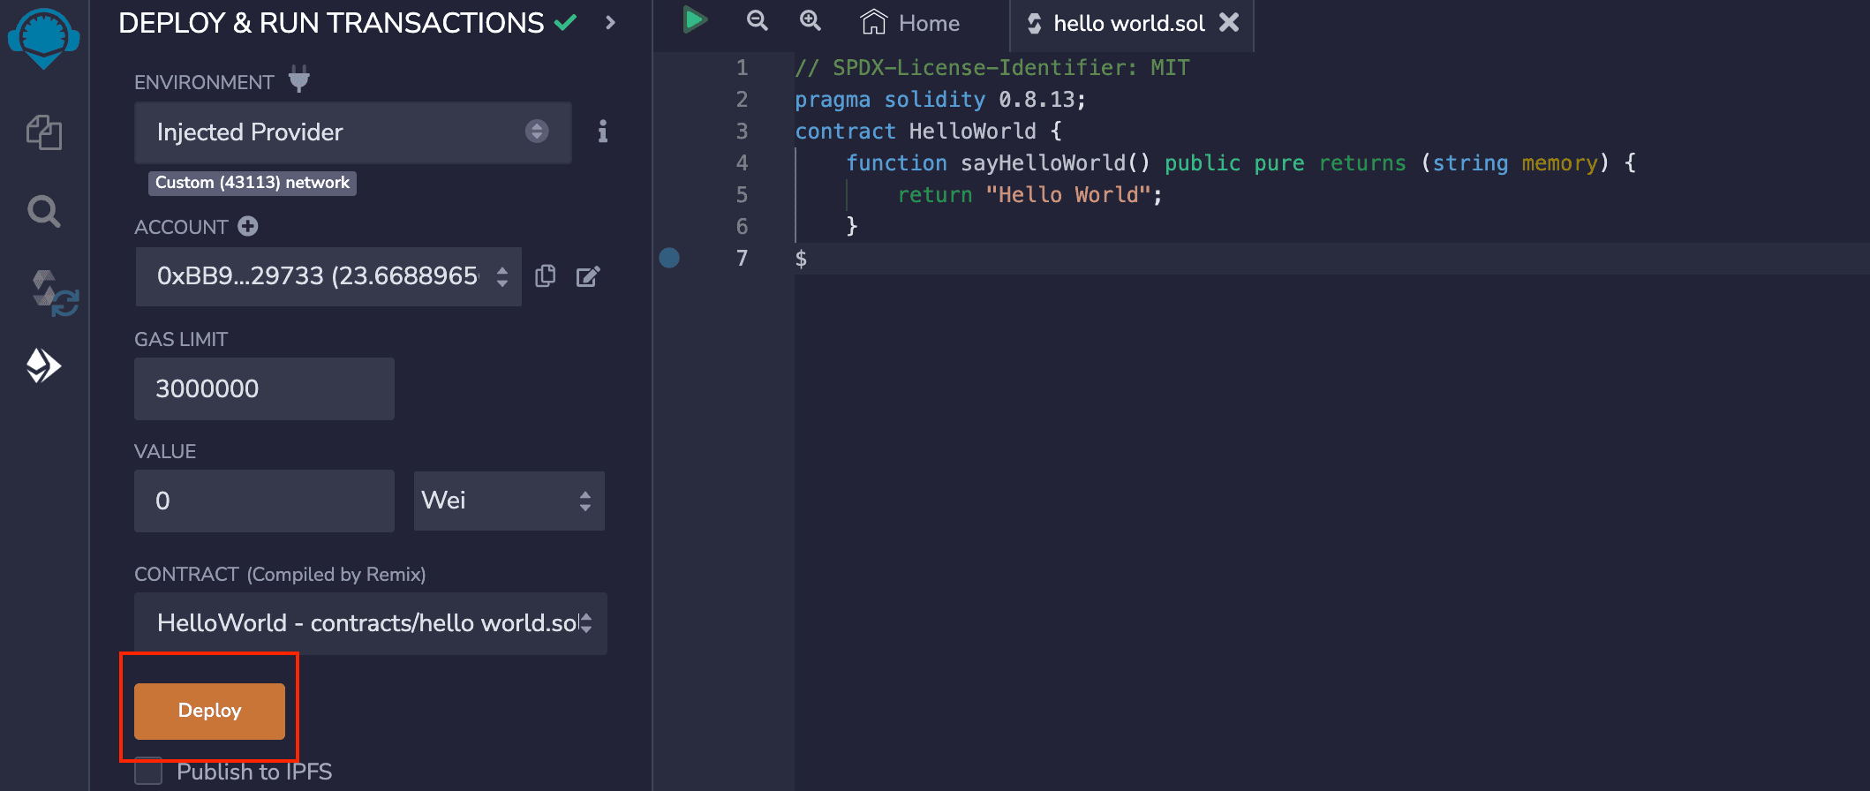The width and height of the screenshot is (1870, 791).
Task: Open the Solidity Compiler plugin icon
Action: click(55, 293)
